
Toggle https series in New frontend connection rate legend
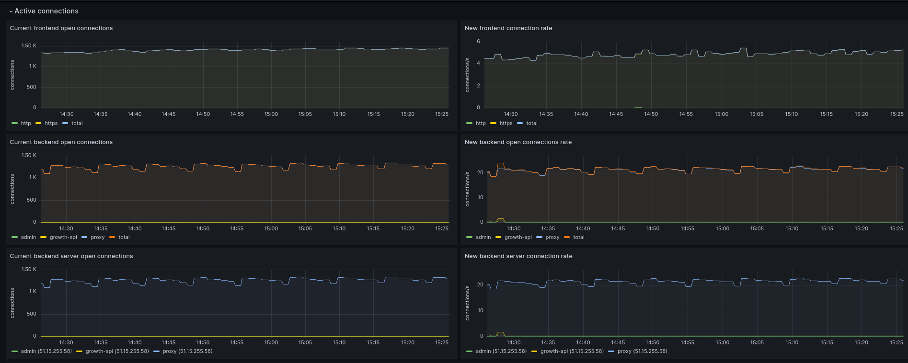(506, 124)
